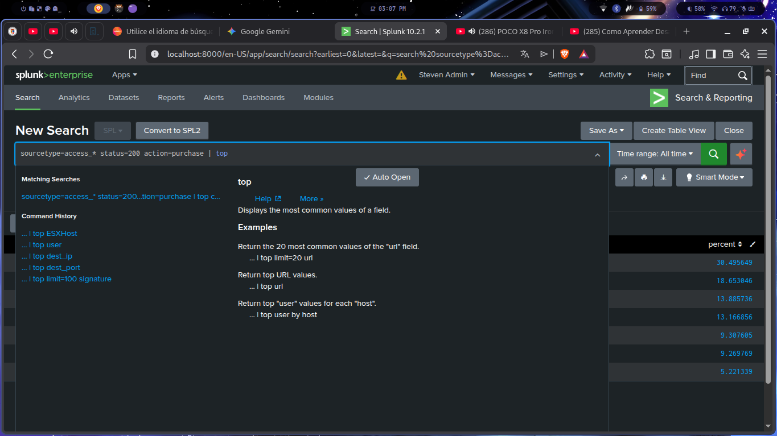
Task: Print results using the printer icon
Action: (644, 177)
